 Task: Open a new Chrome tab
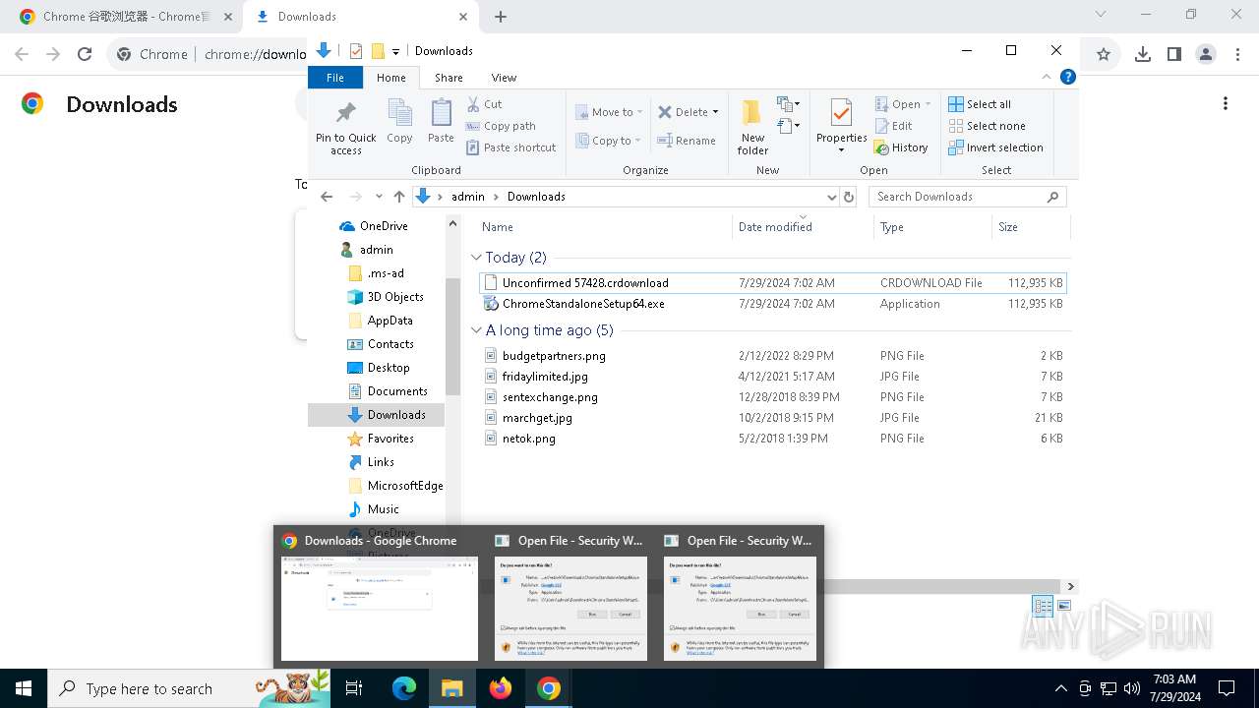pos(501,17)
